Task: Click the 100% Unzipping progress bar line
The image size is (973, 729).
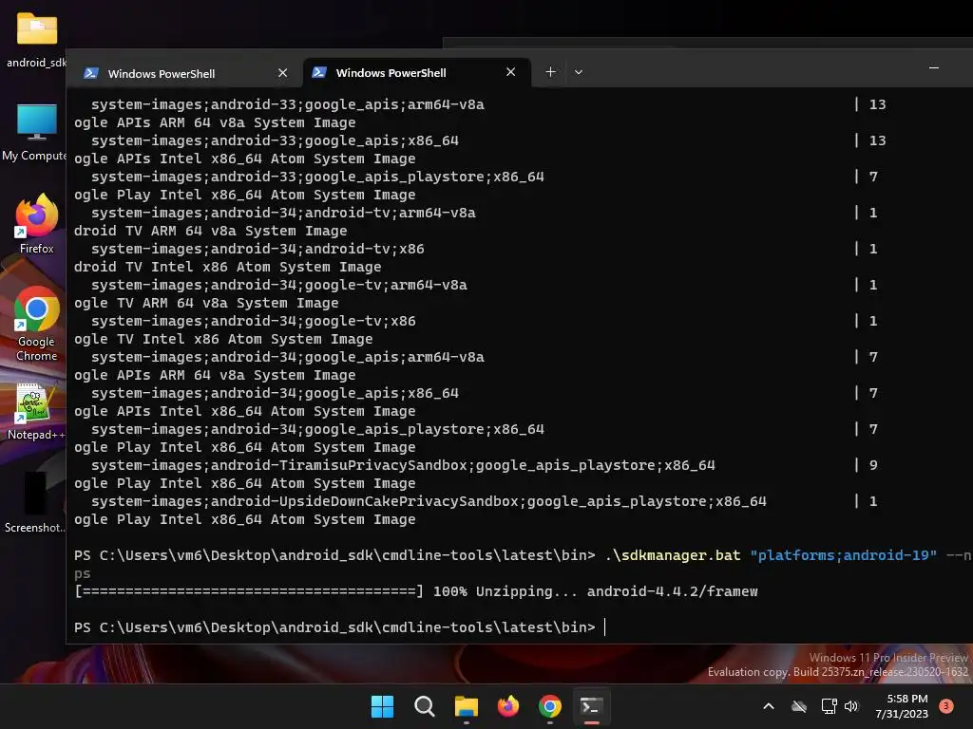Action: click(x=416, y=591)
